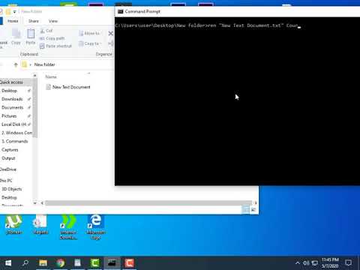Click the network tray icon
The image size is (360, 270).
coord(315,263)
